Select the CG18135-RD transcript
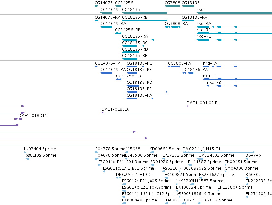 131,52
